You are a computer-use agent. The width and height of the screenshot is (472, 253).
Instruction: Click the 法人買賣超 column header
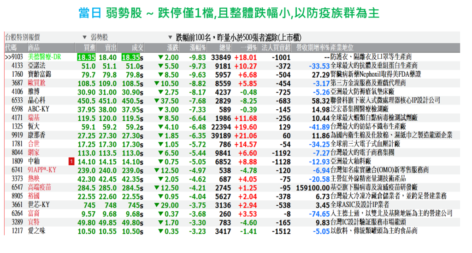(276, 47)
